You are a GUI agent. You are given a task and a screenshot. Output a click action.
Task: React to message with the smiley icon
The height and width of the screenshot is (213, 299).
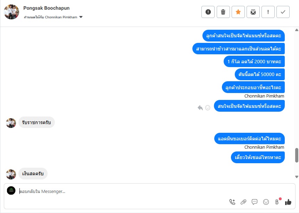[208, 108]
